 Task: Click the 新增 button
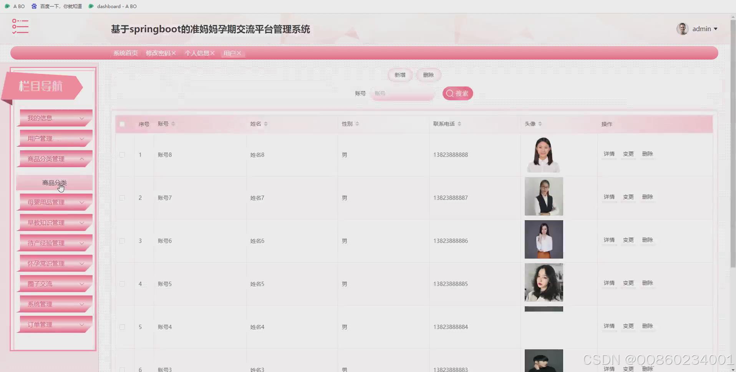point(400,75)
